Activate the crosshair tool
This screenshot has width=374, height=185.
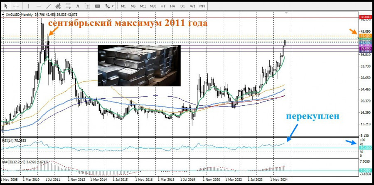point(16,6)
